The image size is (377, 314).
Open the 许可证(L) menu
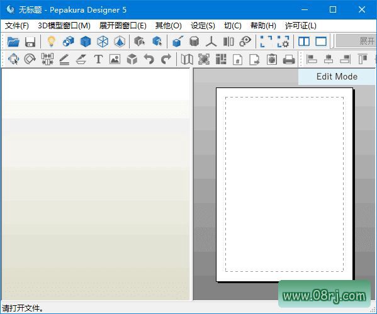(301, 26)
